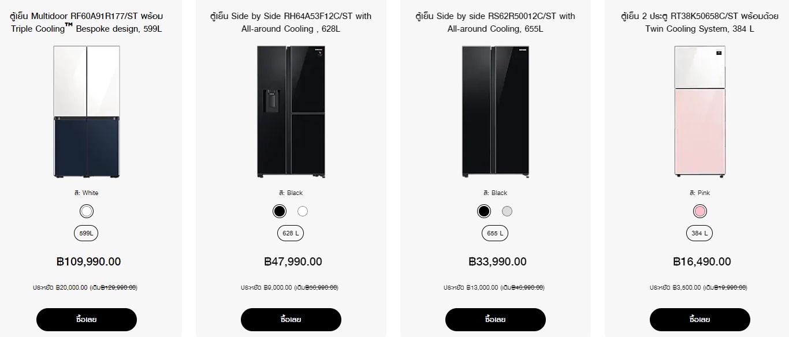789x337 pixels.
Task: Open the black RH64A53F12C fridge image
Action: point(291,111)
